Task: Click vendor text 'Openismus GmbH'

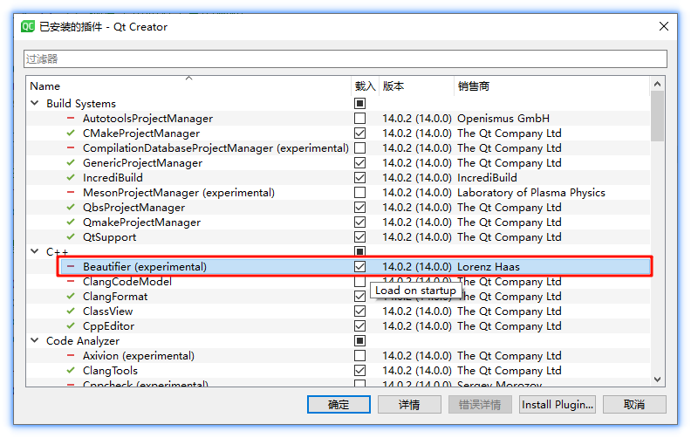Action: coord(503,119)
